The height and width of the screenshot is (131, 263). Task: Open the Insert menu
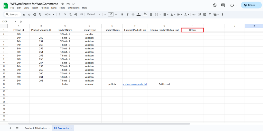[x=35, y=8]
